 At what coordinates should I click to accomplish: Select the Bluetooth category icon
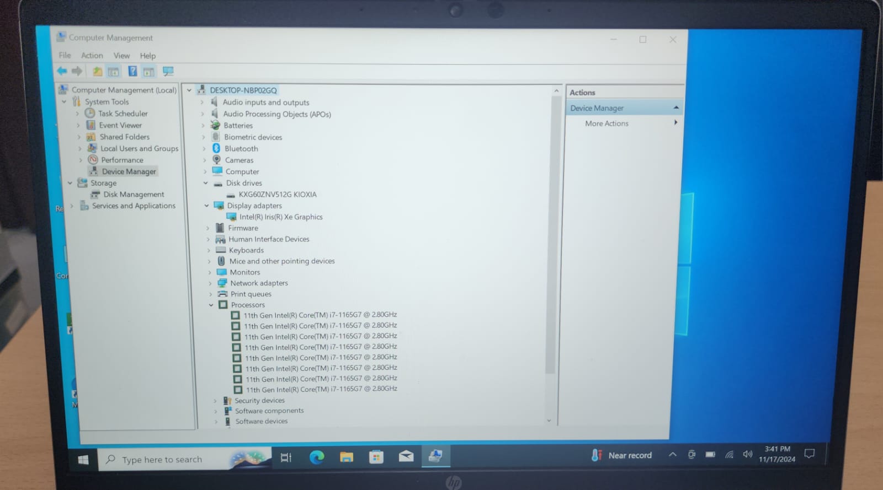click(216, 148)
